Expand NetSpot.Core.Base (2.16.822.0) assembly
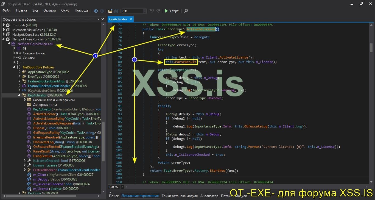This screenshot has width=375, height=200. click(4, 34)
